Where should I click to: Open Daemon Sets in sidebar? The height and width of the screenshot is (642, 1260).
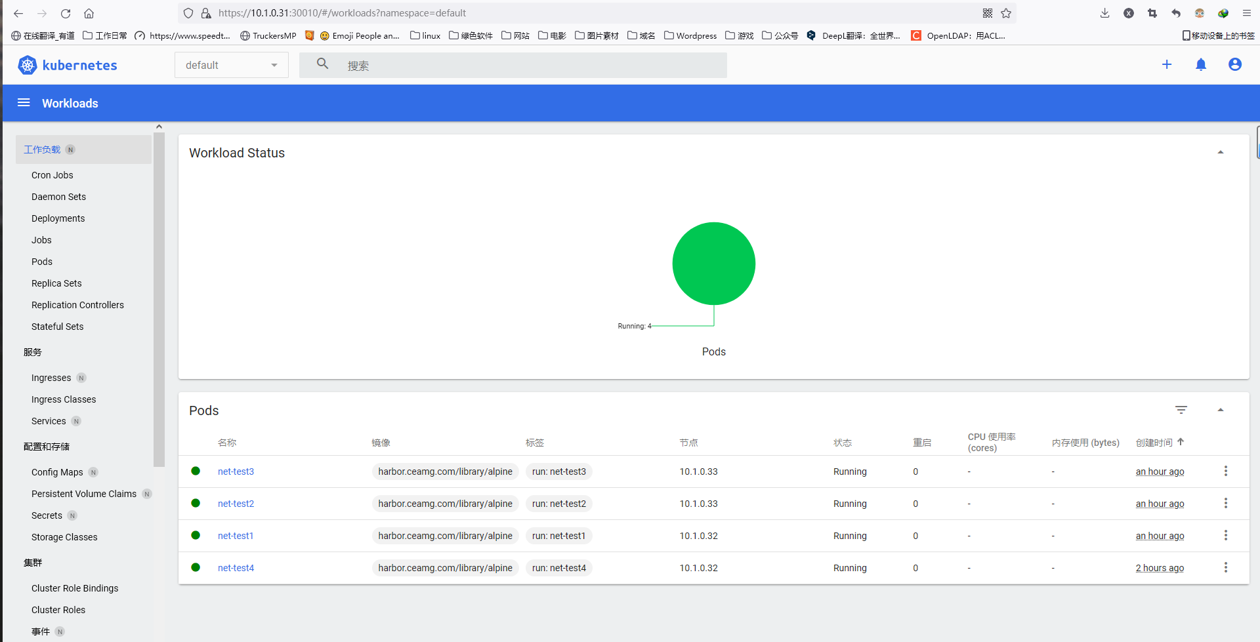click(x=58, y=197)
